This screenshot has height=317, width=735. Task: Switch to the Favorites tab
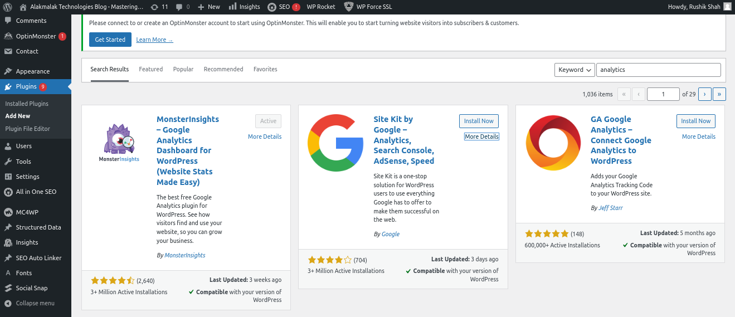click(265, 69)
